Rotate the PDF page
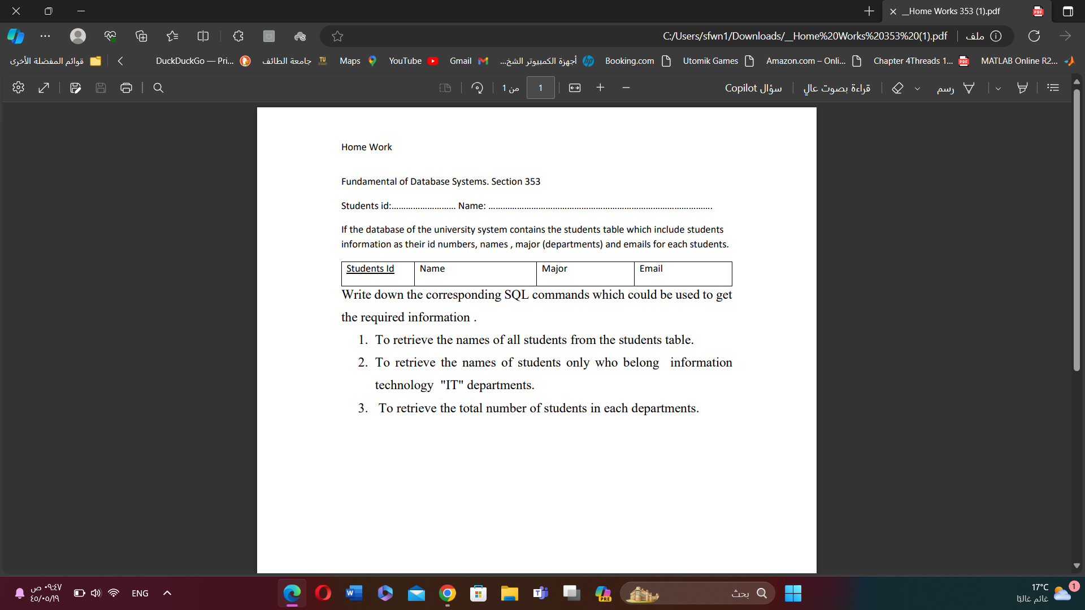Screen dimensions: 1085x610 [x=477, y=88]
